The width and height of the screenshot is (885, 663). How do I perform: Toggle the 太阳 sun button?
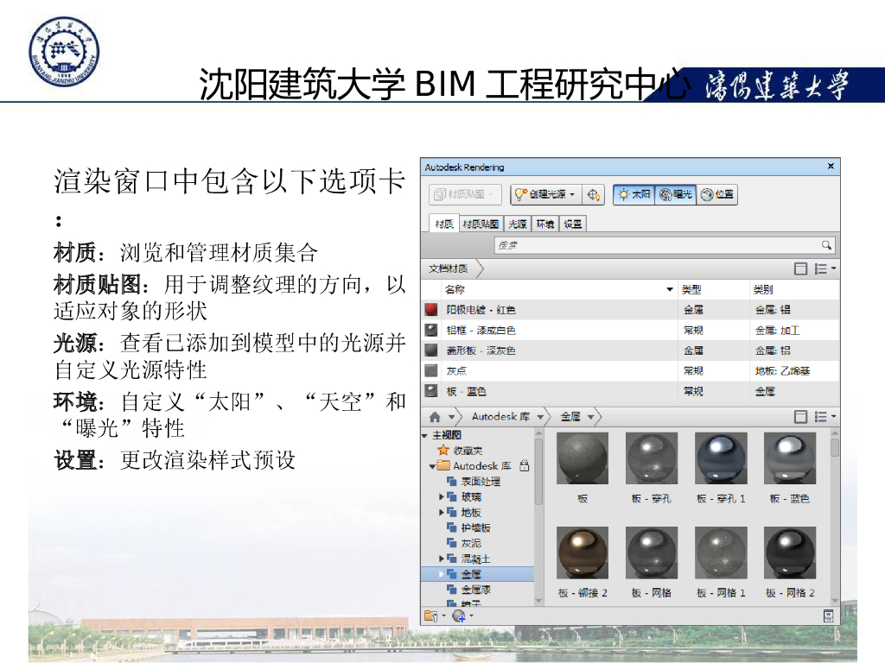coord(634,194)
